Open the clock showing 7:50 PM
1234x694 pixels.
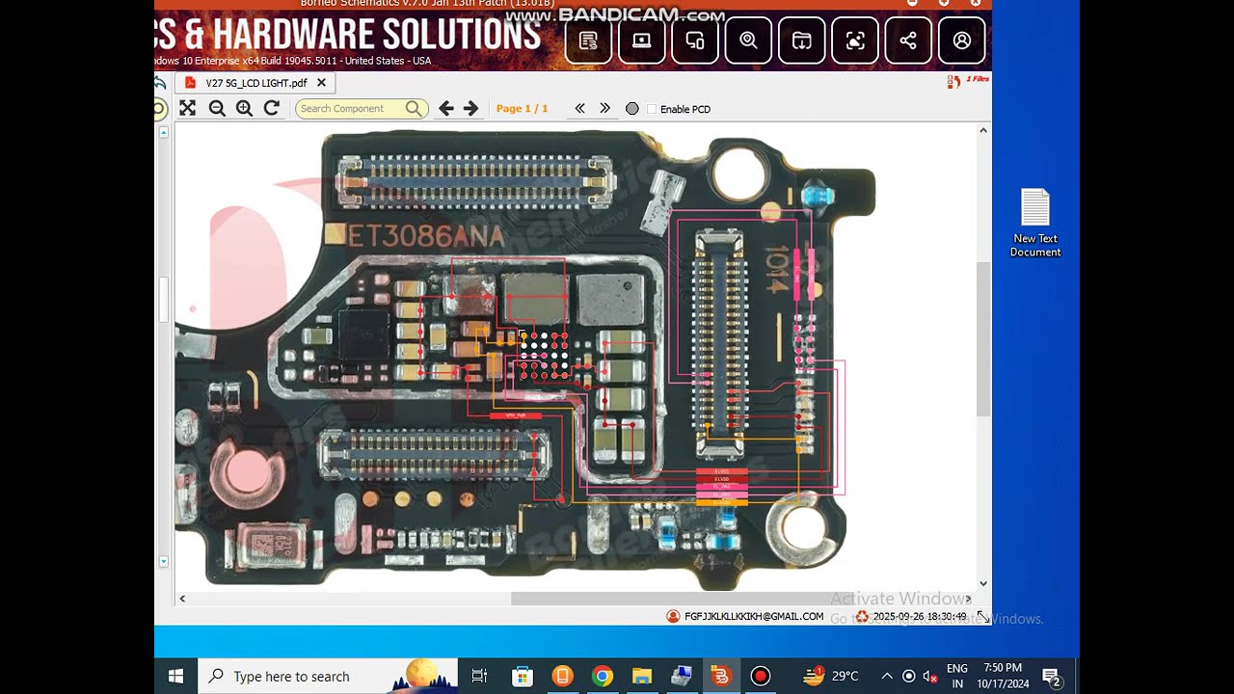pyautogui.click(x=1003, y=676)
